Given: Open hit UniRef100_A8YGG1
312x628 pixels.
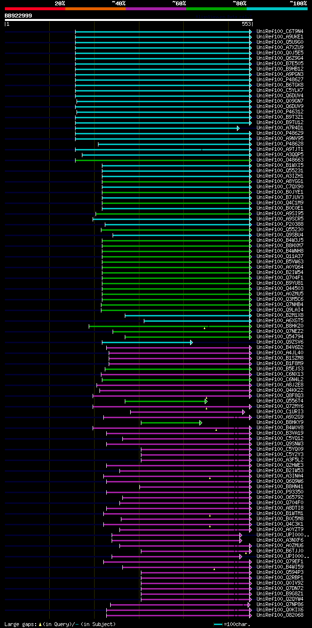Looking at the screenshot, I should pyautogui.click(x=280, y=181).
